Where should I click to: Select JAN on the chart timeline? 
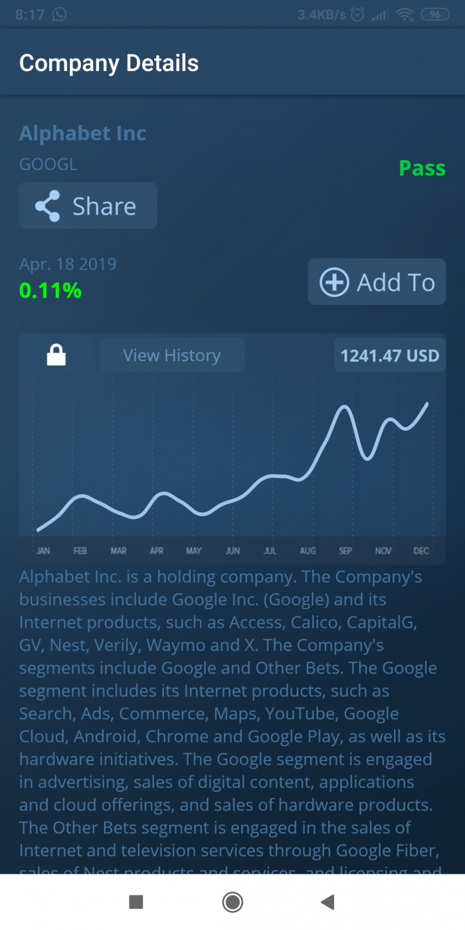pos(43,551)
